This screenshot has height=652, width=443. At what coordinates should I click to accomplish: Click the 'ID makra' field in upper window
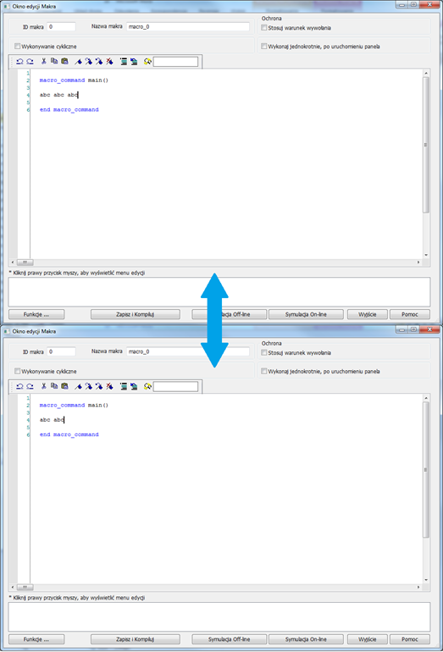point(61,26)
